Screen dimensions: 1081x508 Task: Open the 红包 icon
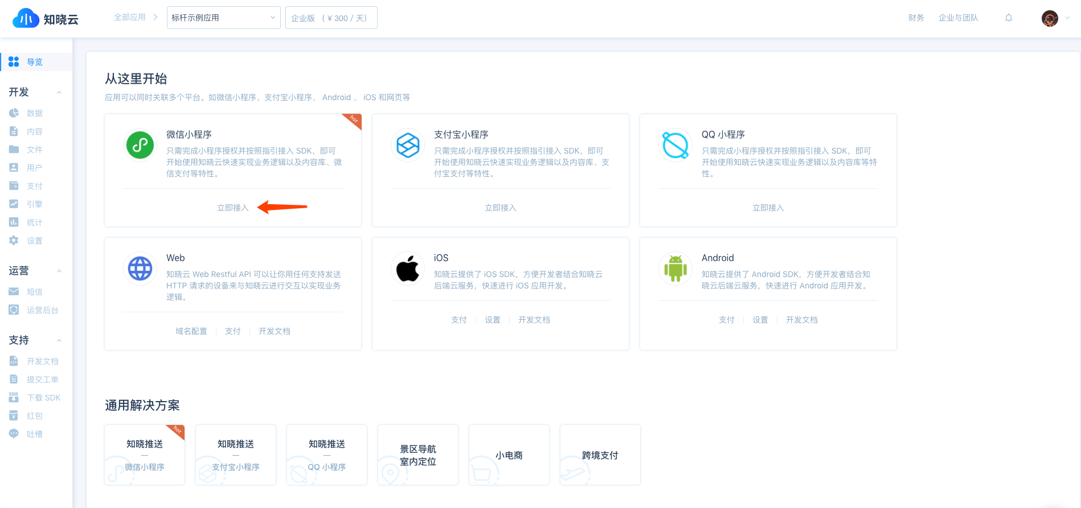point(14,416)
